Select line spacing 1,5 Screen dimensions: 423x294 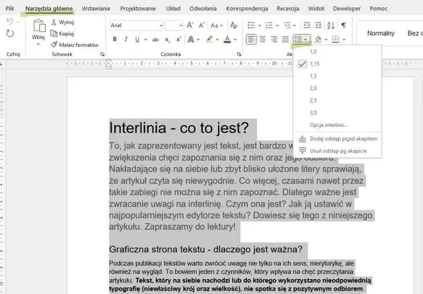pos(337,76)
